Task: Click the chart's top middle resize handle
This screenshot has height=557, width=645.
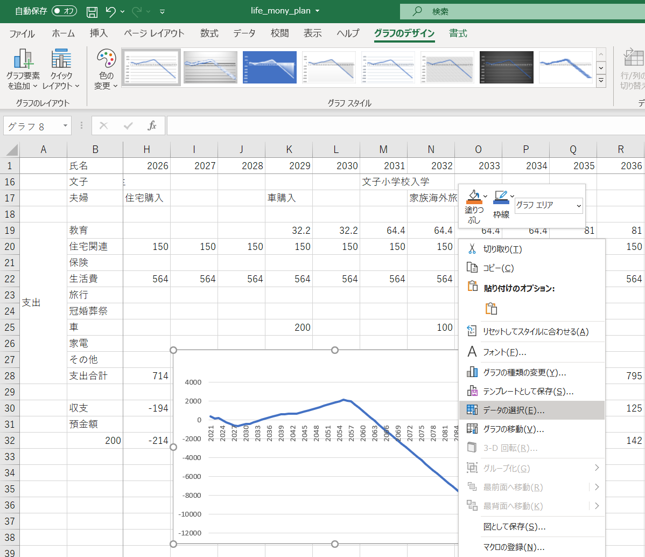Action: click(335, 350)
